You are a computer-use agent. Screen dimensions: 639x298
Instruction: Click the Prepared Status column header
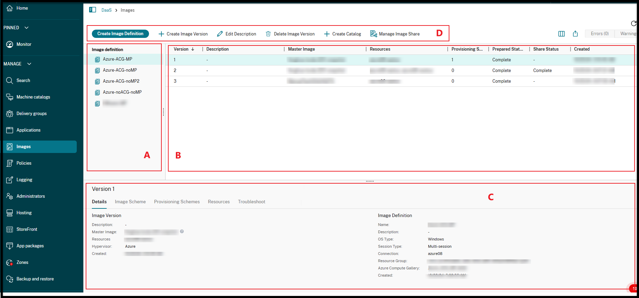pos(508,49)
